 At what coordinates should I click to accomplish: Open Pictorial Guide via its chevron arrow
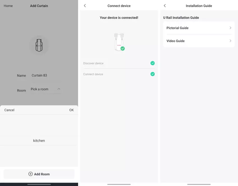pyautogui.click(x=230, y=28)
